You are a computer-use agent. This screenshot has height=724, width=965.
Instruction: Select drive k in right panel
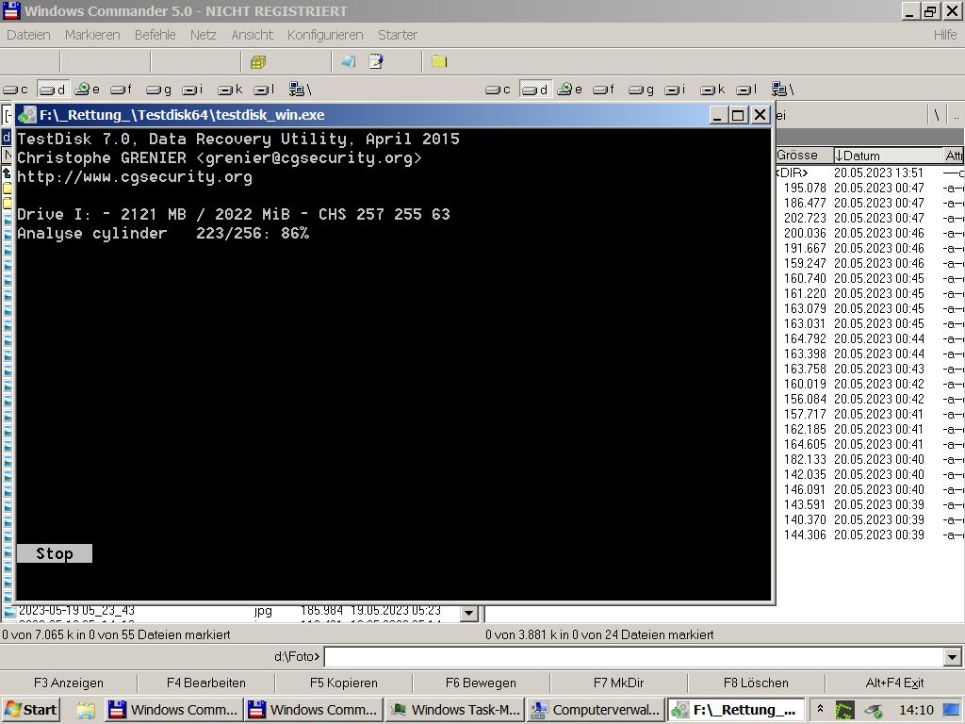(x=713, y=90)
